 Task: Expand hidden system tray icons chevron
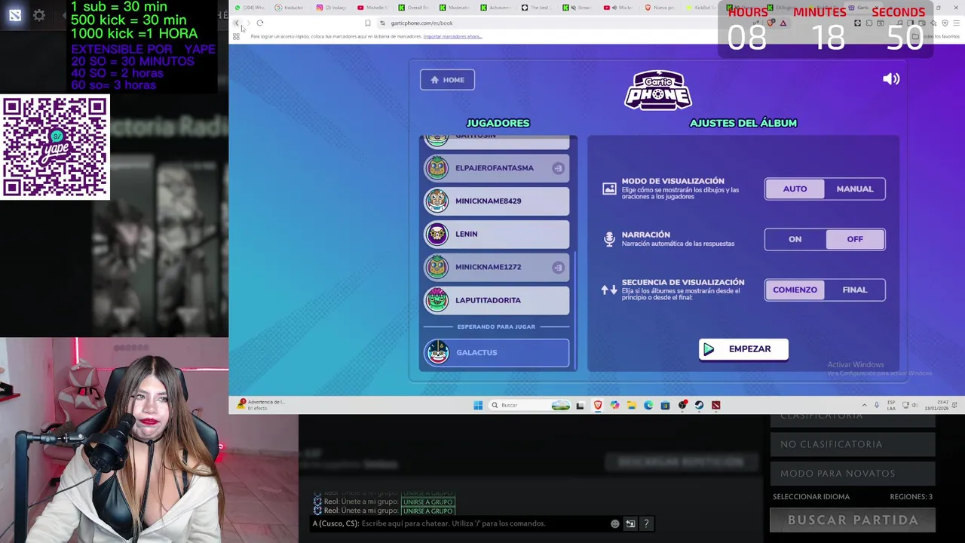click(864, 406)
